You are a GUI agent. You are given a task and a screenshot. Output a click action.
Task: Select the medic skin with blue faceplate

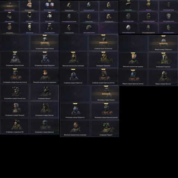133,77
